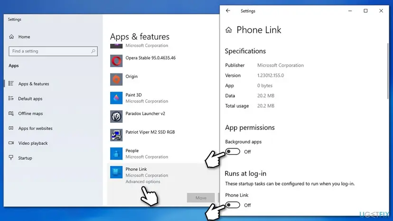
Task: Toggle Phone Link runs at log-in switch
Action: pyautogui.click(x=233, y=205)
